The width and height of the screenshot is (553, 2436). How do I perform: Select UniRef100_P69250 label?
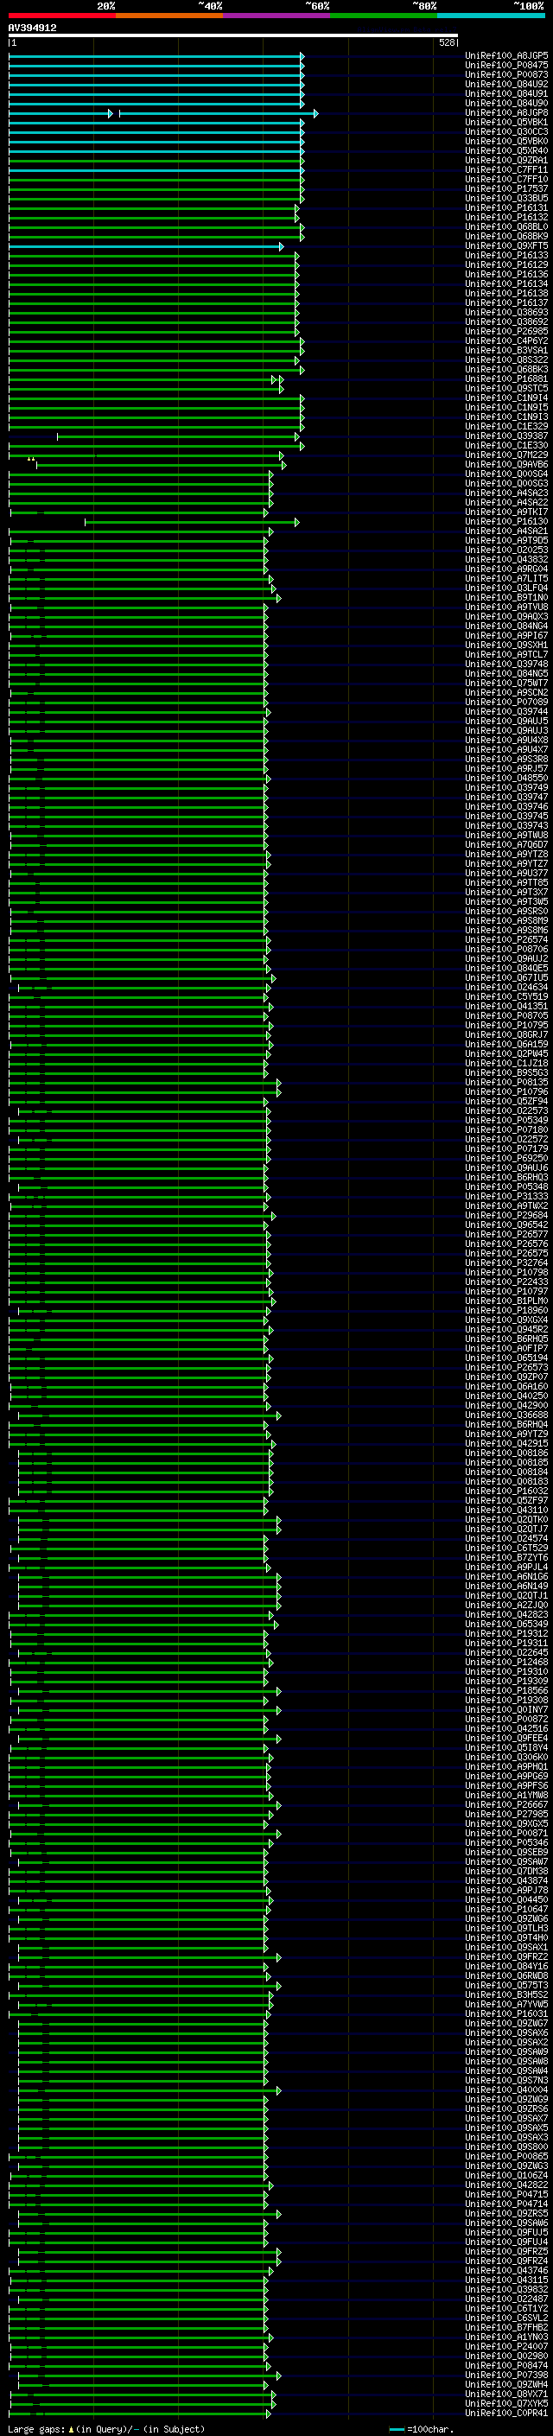click(505, 1159)
